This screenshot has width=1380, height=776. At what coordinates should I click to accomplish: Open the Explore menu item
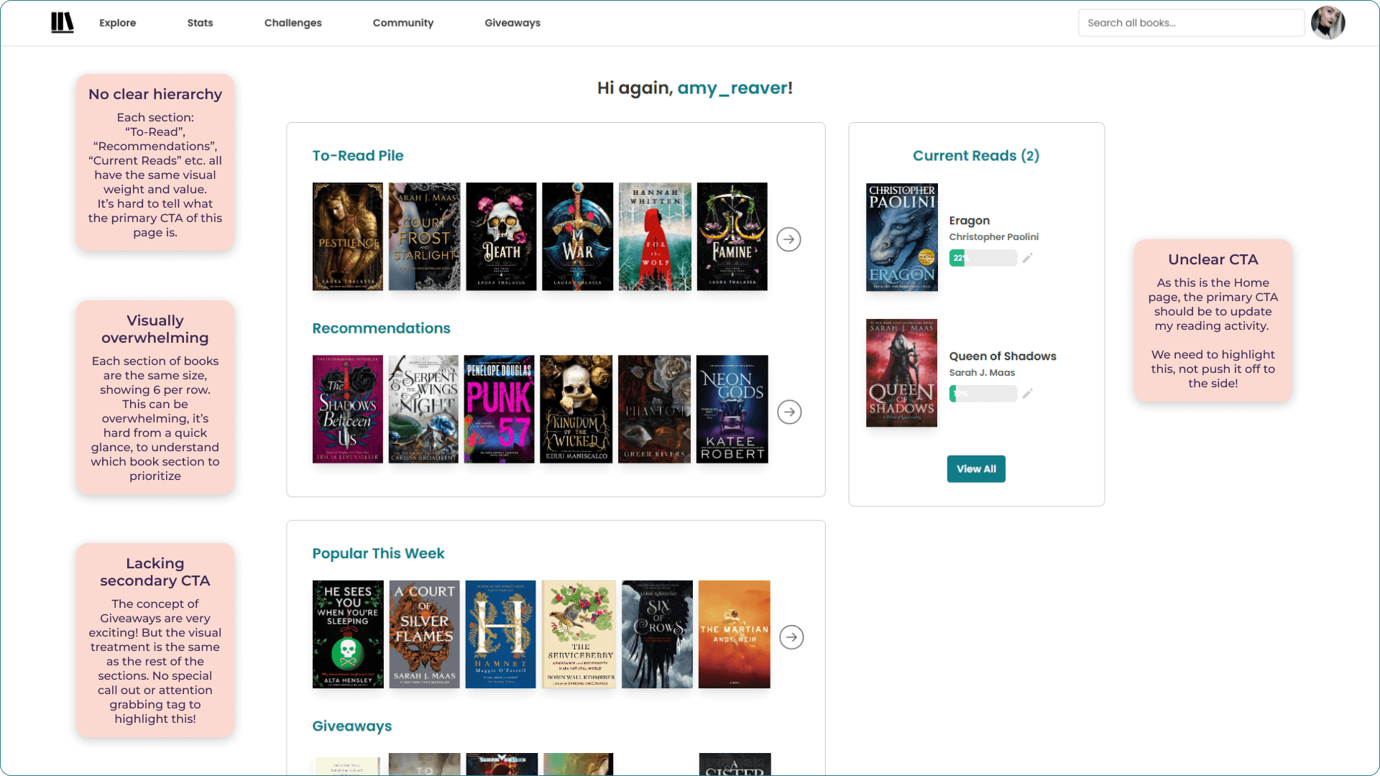(117, 23)
